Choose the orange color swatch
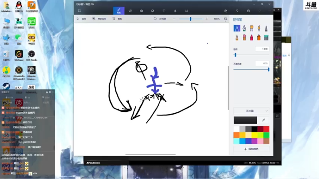 (236, 135)
